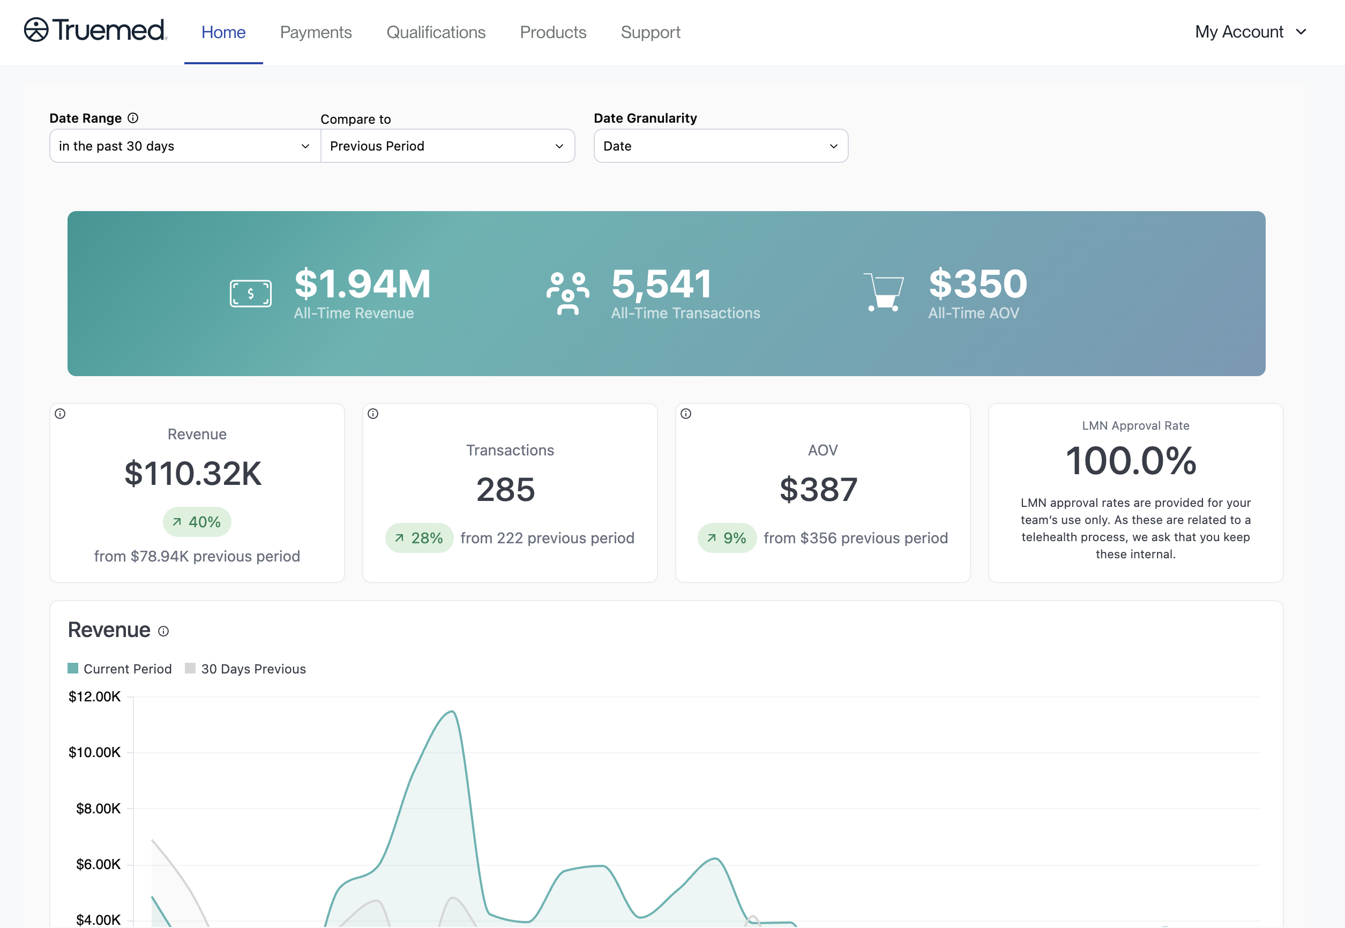This screenshot has width=1345, height=928.
Task: Go to the Payments tab
Action: 316,32
